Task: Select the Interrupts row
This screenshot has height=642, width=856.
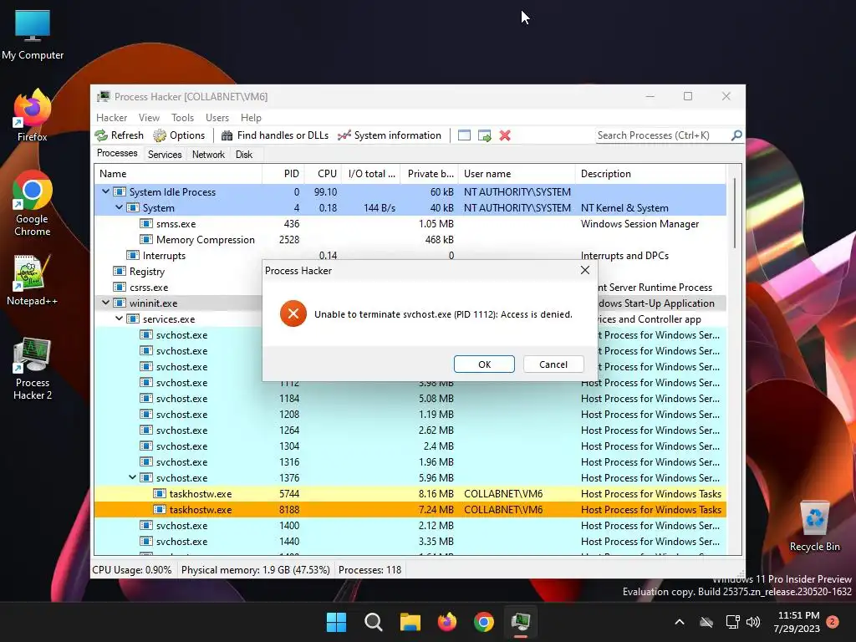Action: point(410,255)
